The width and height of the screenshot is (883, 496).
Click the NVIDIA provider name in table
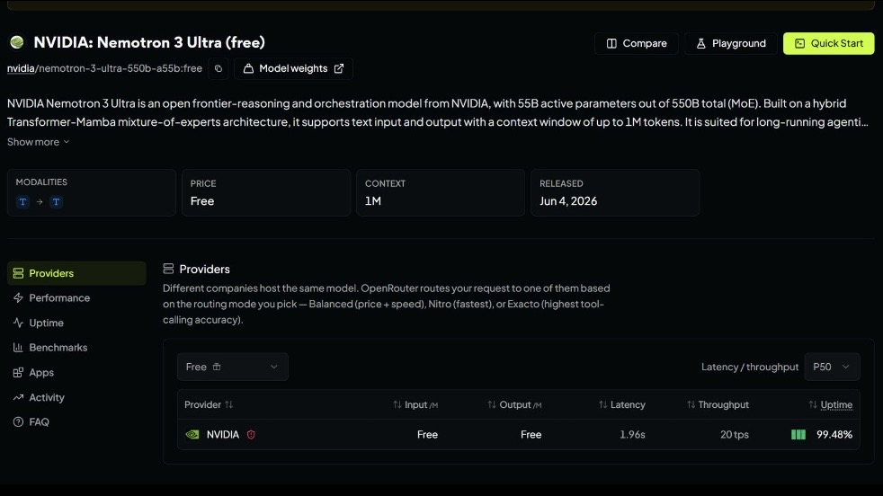[x=222, y=435]
